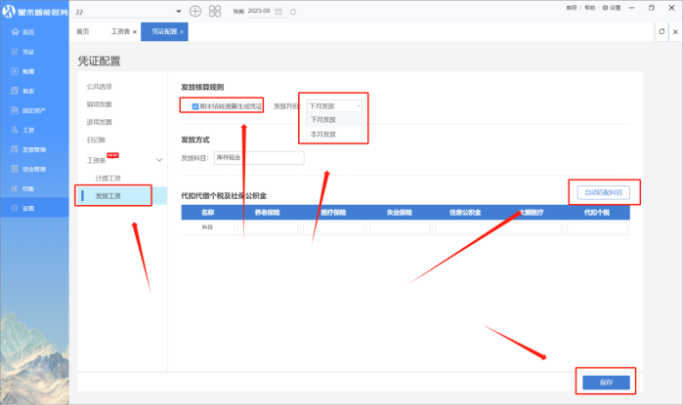Switch to the 工资表 tab
This screenshot has width=683, height=405.
[x=120, y=32]
